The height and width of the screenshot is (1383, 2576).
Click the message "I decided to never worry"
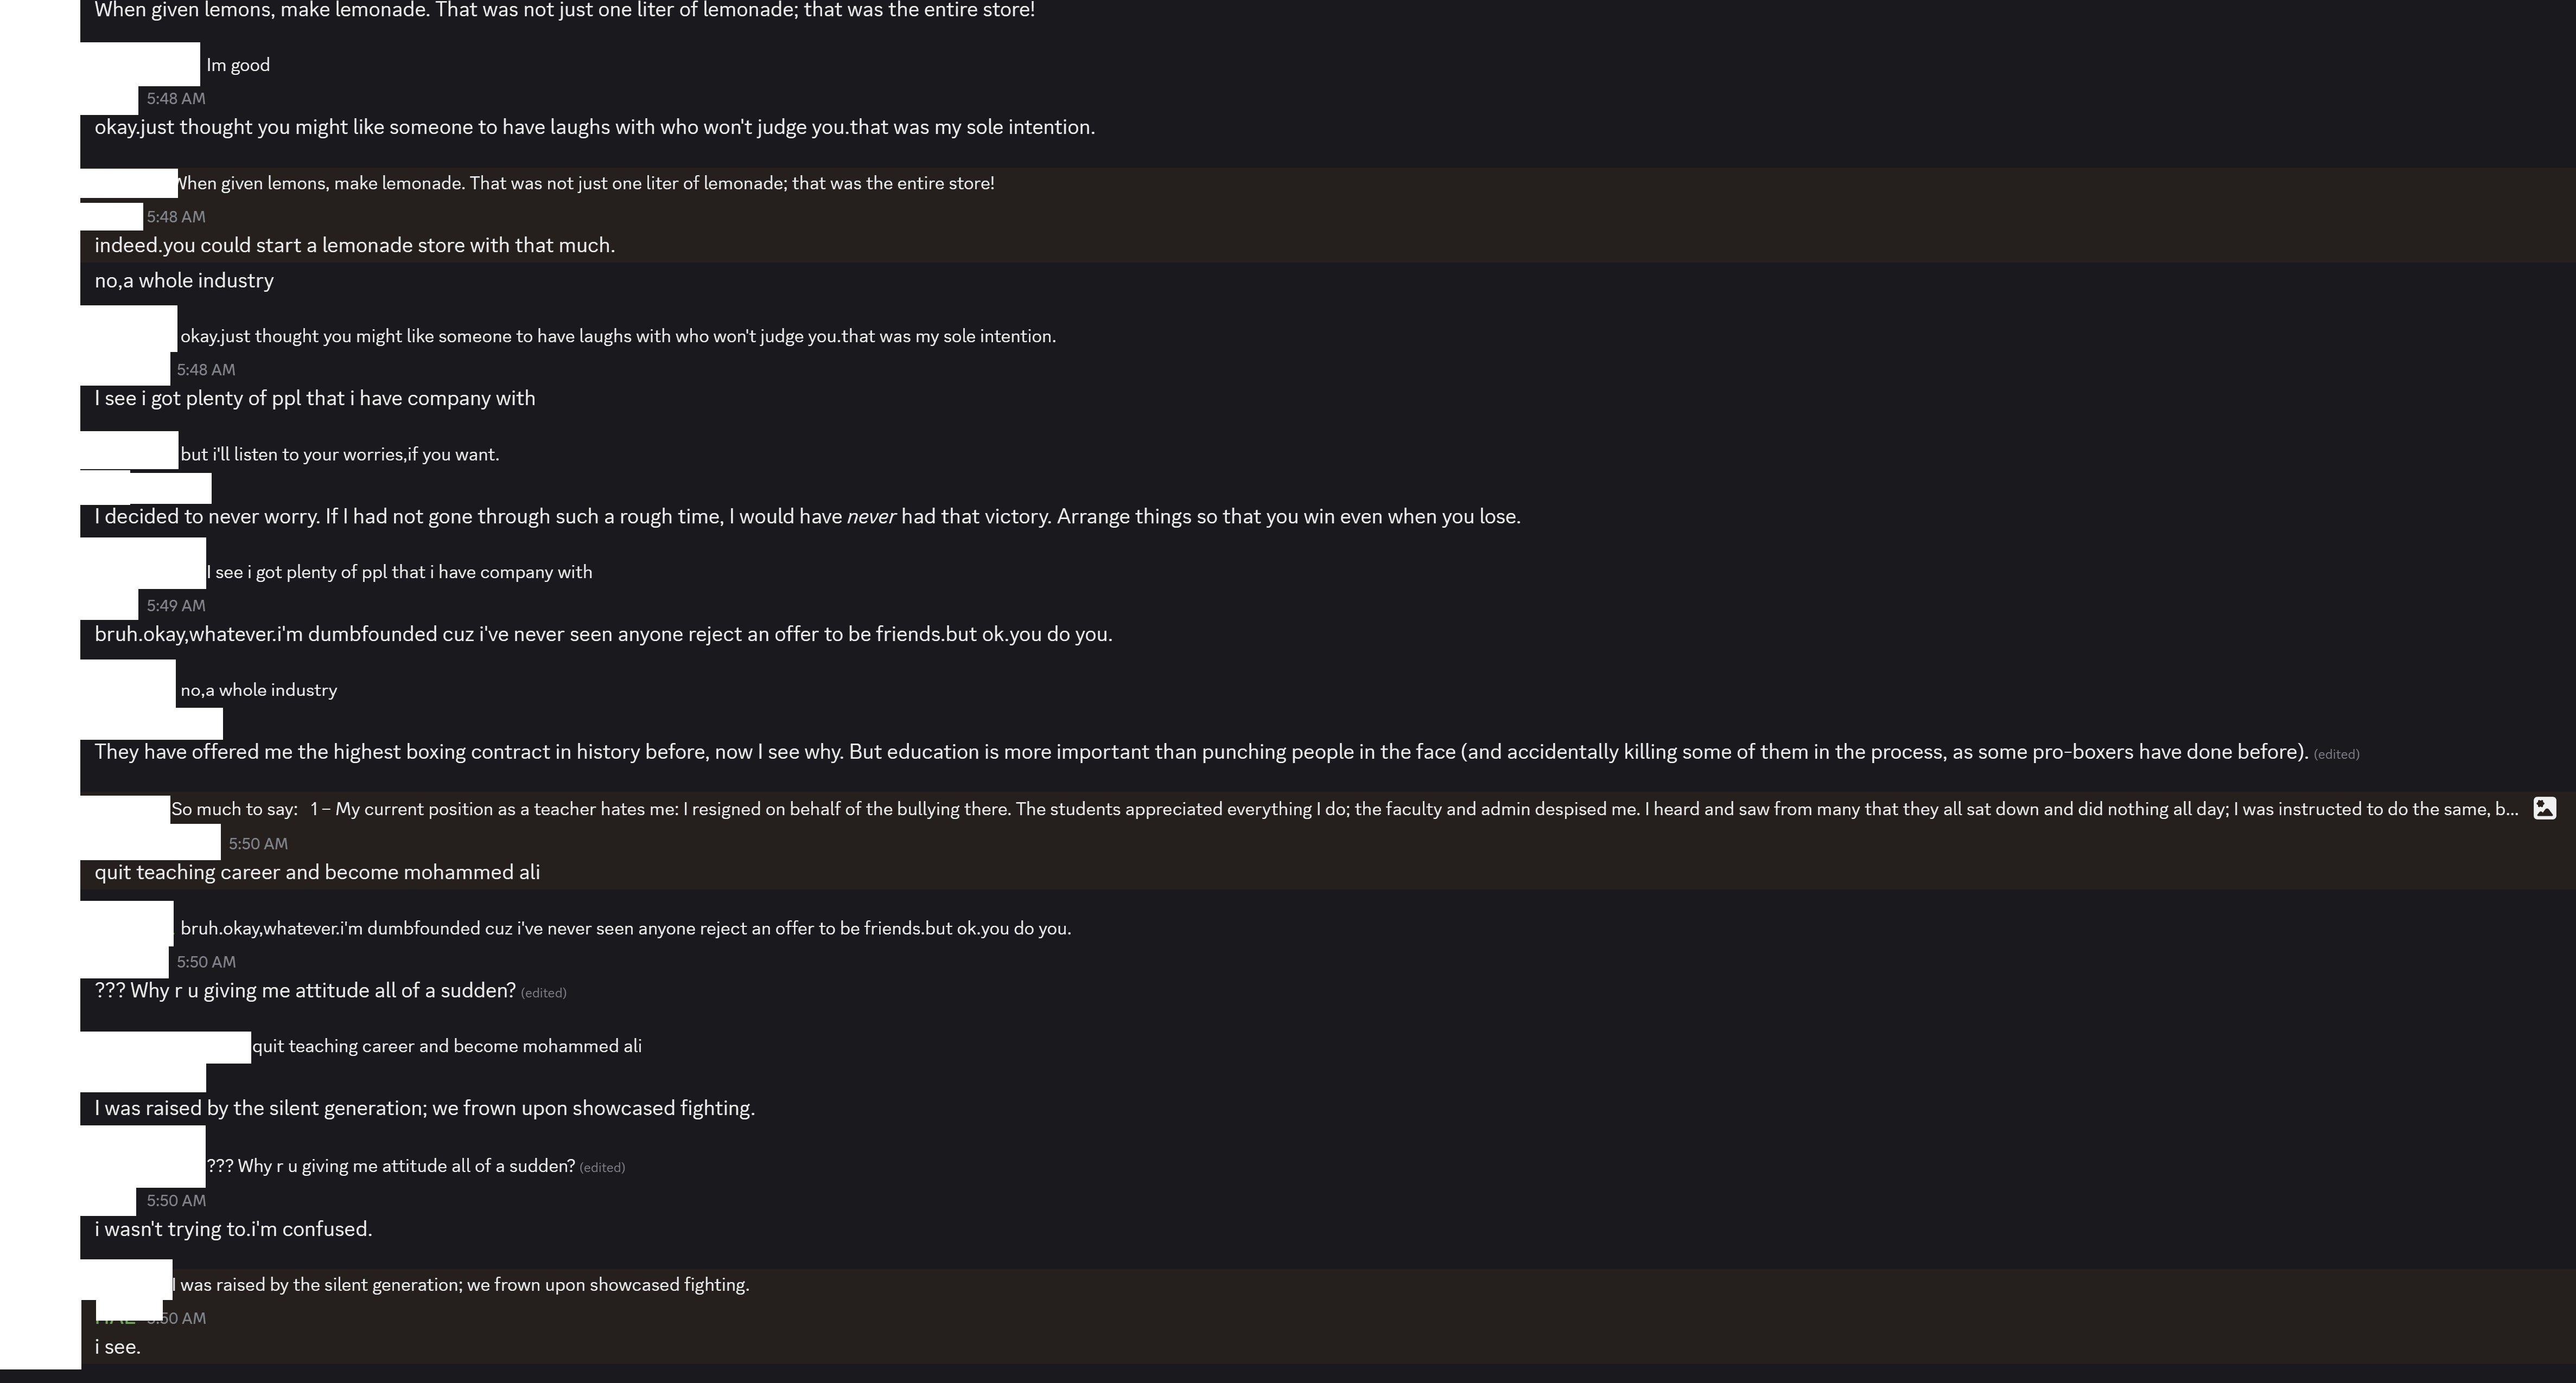(x=807, y=517)
